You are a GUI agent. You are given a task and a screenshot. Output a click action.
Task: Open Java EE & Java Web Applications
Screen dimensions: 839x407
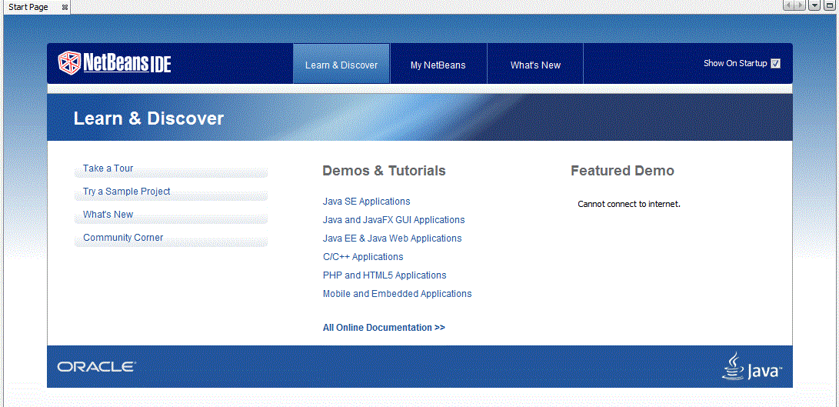click(x=392, y=239)
